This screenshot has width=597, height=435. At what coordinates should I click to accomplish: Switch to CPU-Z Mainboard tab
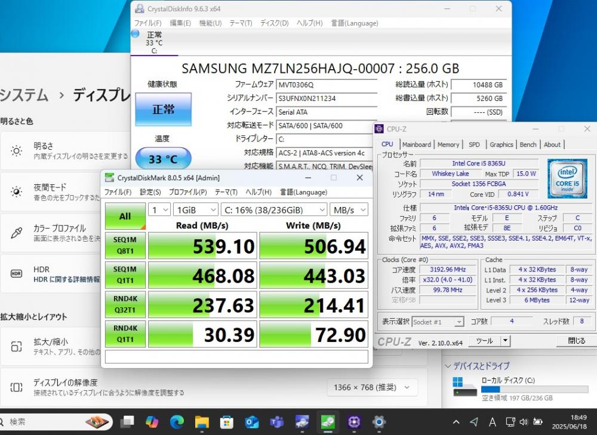(x=417, y=144)
